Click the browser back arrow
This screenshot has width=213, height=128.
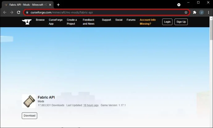tap(5, 12)
